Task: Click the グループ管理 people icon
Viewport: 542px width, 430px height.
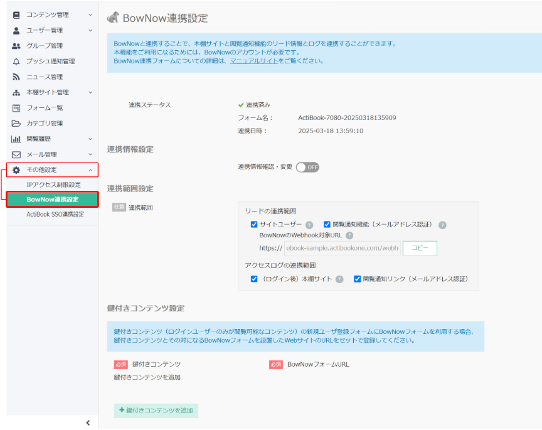Action: [x=16, y=46]
